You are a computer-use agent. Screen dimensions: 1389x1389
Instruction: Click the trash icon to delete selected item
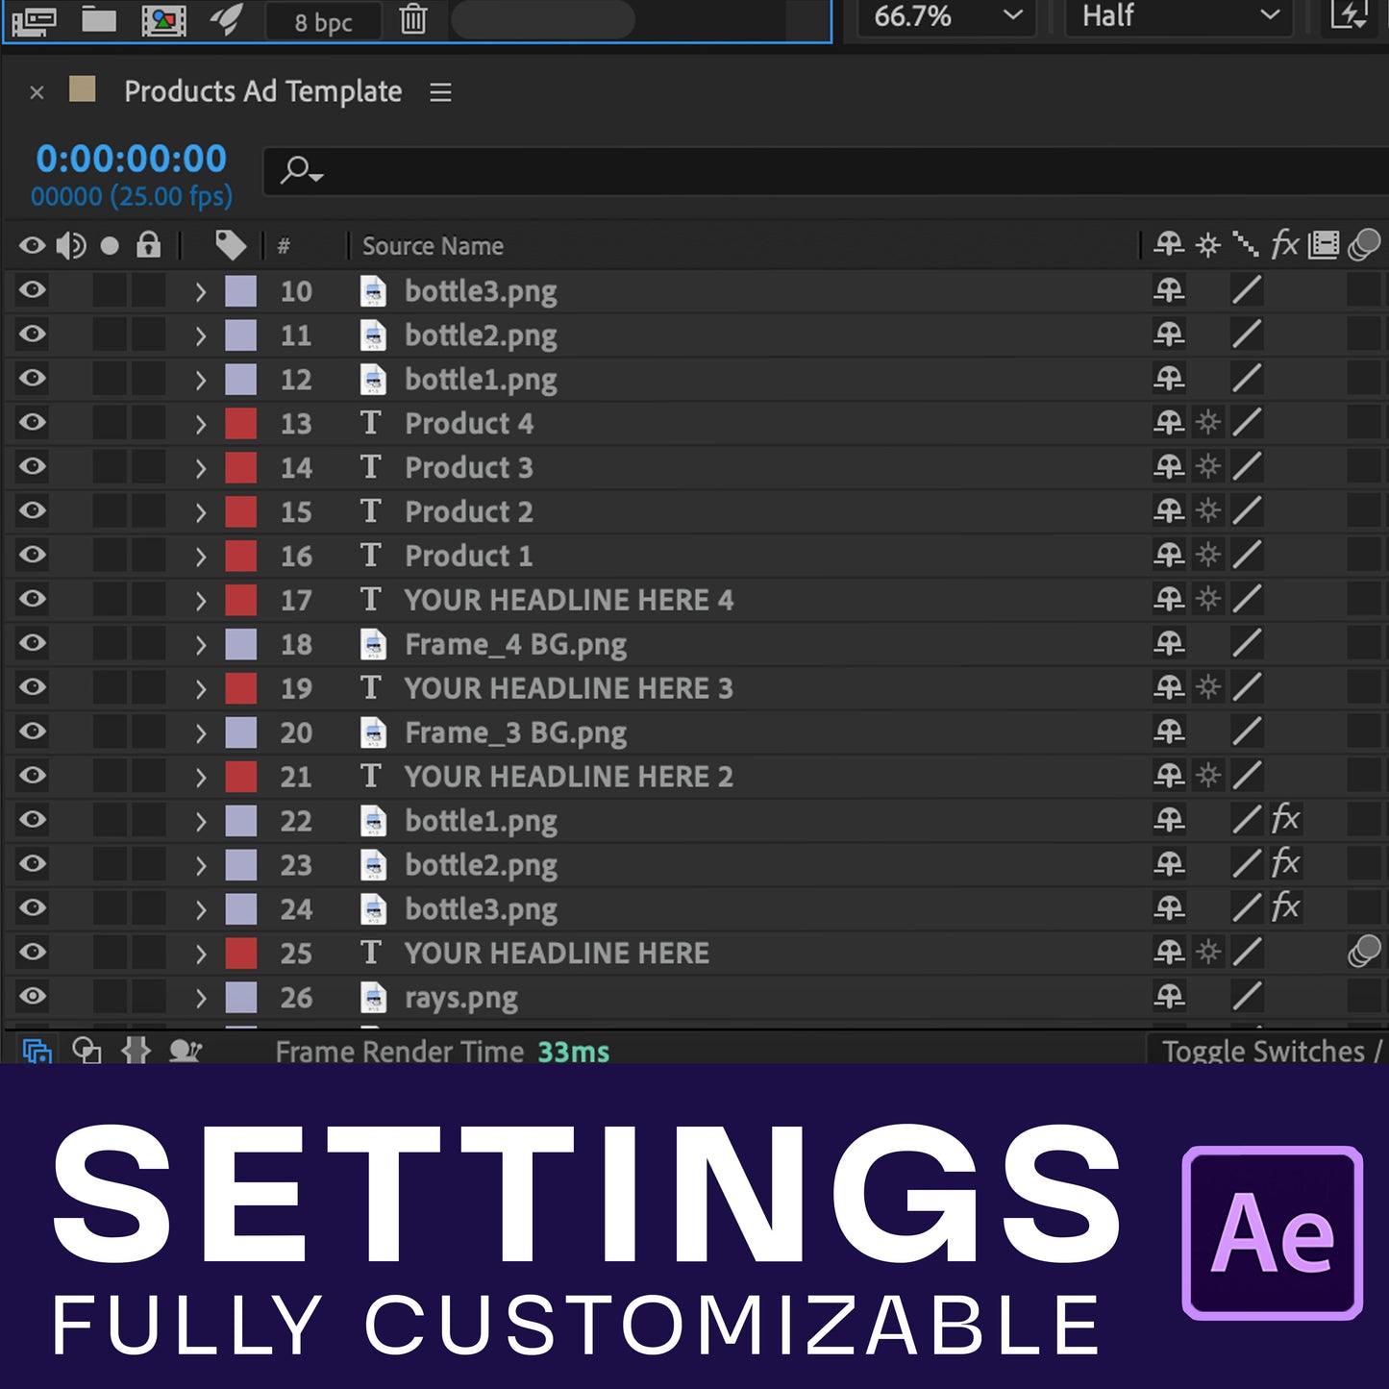pos(413,19)
